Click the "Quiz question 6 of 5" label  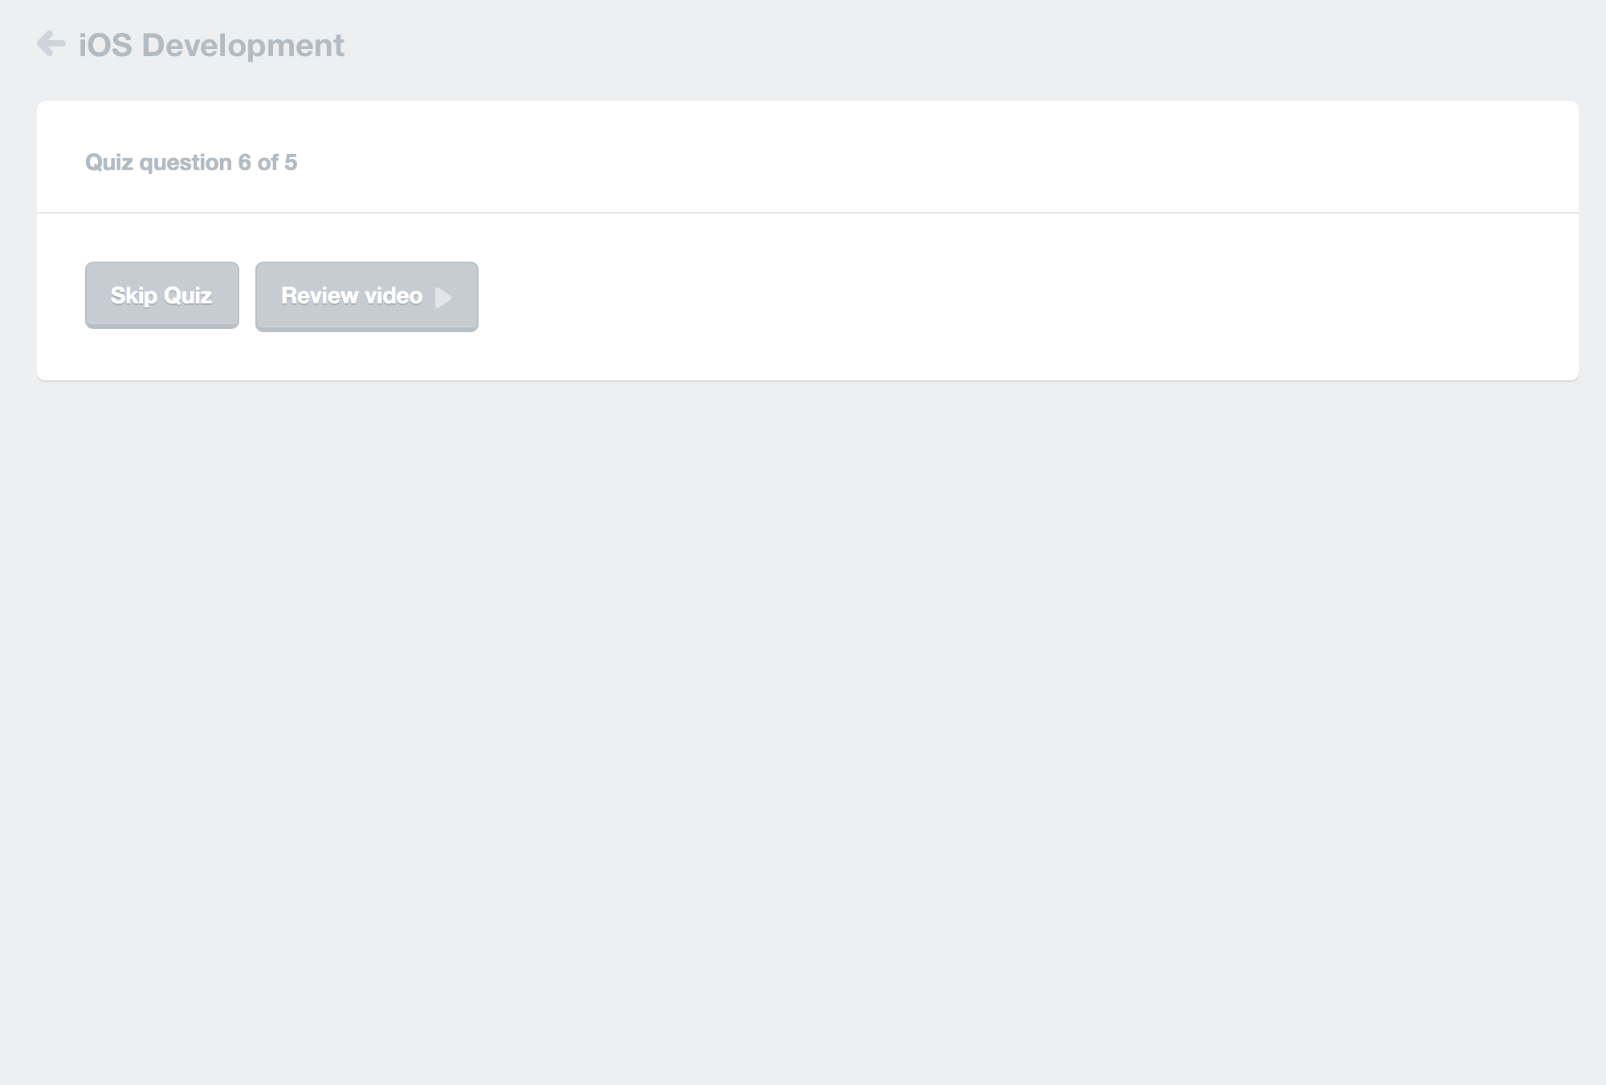tap(191, 163)
